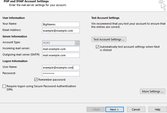
Task: Click the Logon Information section heading
Action: click(15, 61)
